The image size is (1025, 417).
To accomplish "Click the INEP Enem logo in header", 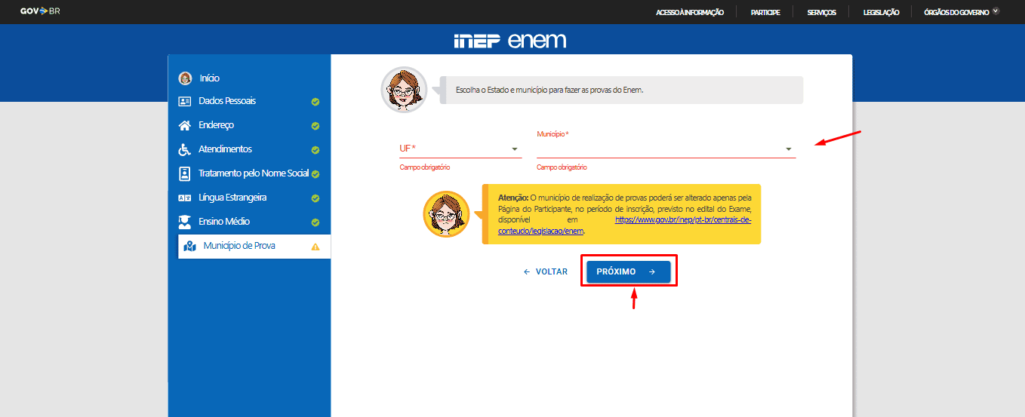I will (510, 41).
